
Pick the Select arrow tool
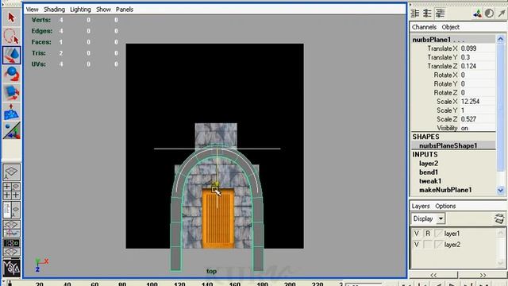point(11,17)
